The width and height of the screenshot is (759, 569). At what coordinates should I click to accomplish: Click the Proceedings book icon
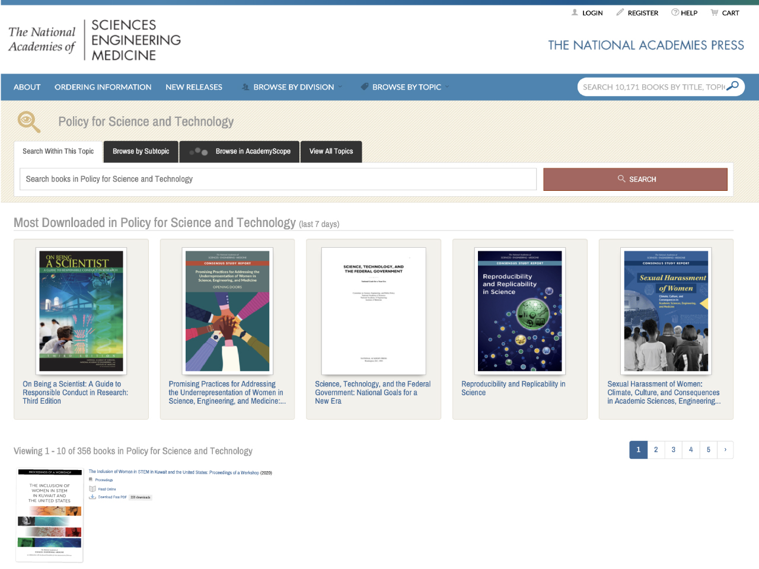91,480
